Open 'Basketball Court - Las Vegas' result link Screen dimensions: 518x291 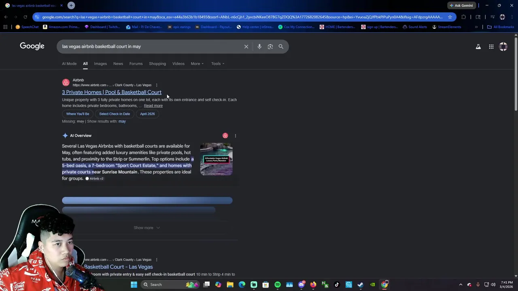click(118, 267)
